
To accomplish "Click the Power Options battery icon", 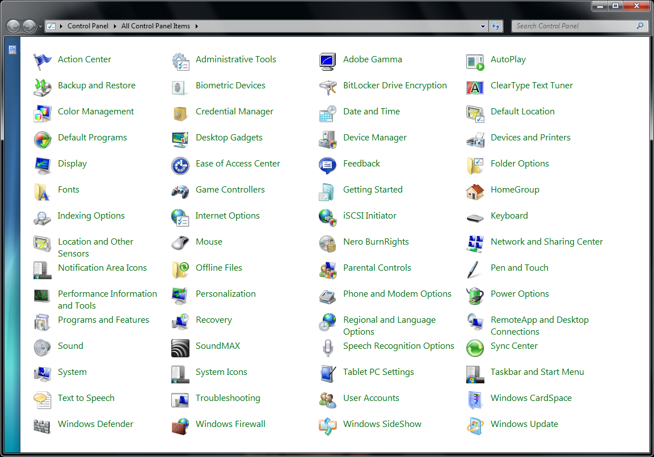I will click(475, 296).
